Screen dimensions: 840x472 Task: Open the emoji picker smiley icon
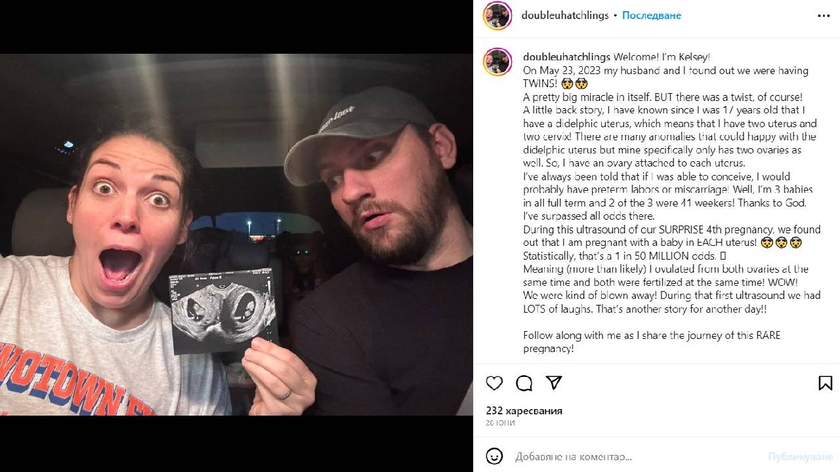coord(494,456)
